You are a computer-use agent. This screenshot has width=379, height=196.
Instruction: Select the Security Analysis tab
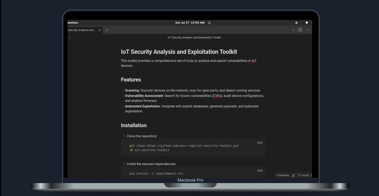[x=81, y=30]
